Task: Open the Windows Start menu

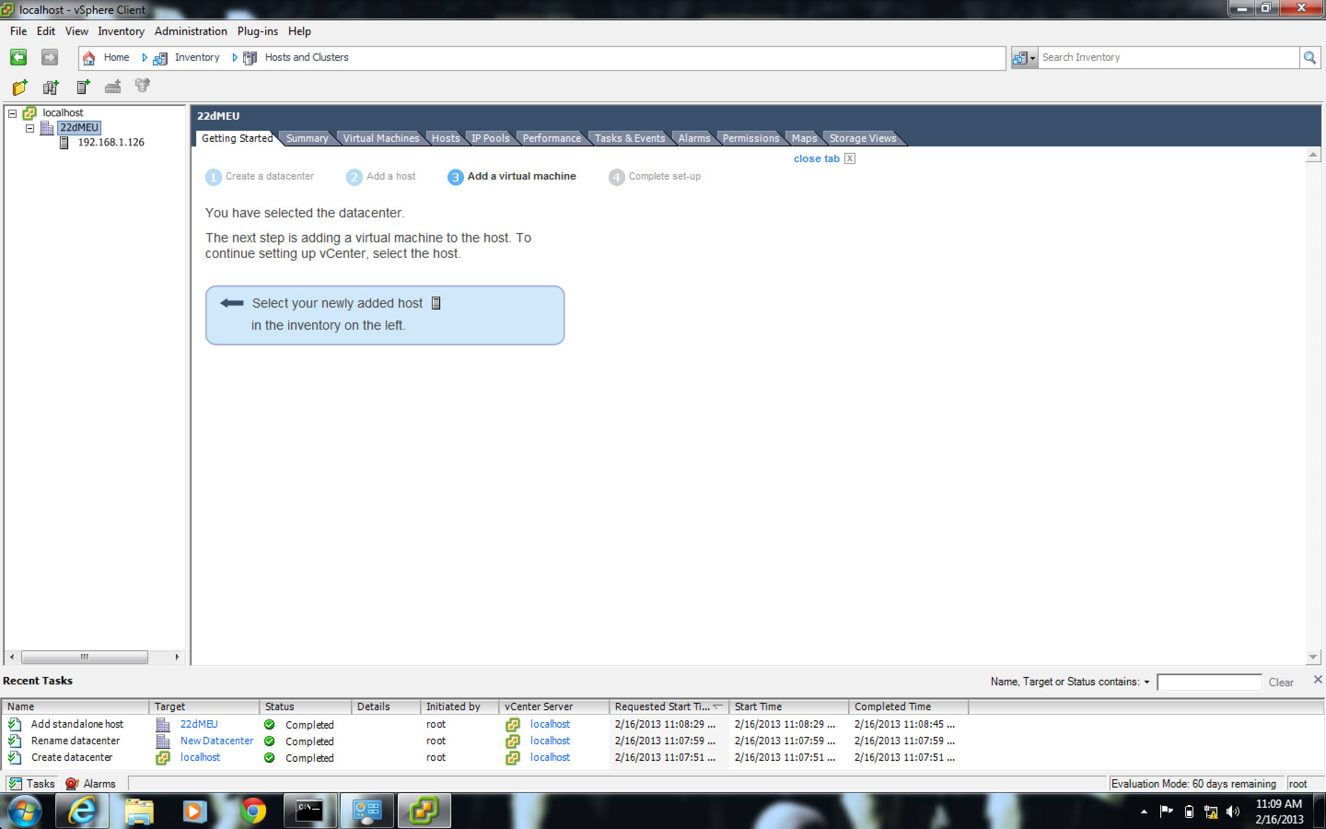Action: 25,811
